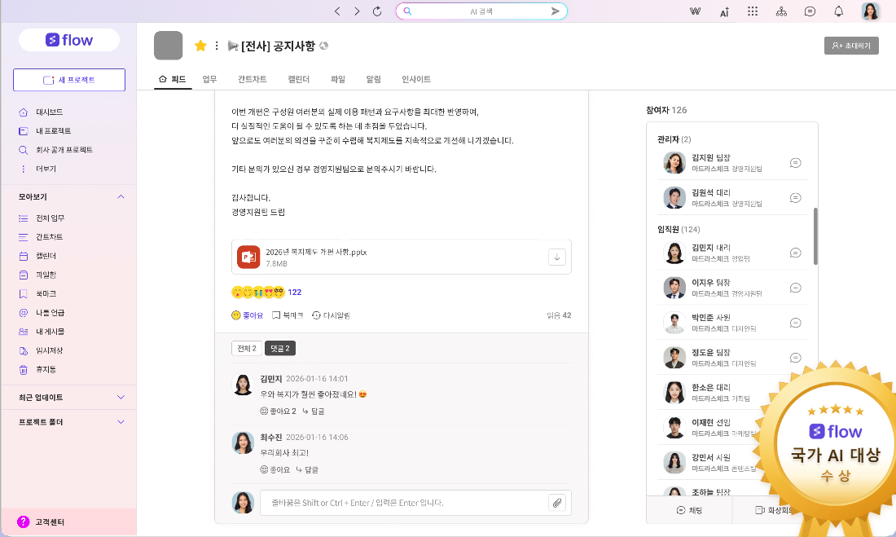
Task: Reply to 김민지's comment with 답글
Action: click(313, 412)
